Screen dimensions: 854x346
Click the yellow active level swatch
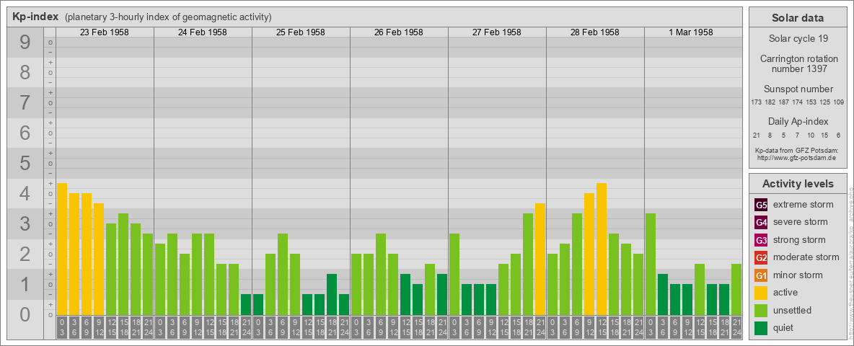point(761,293)
